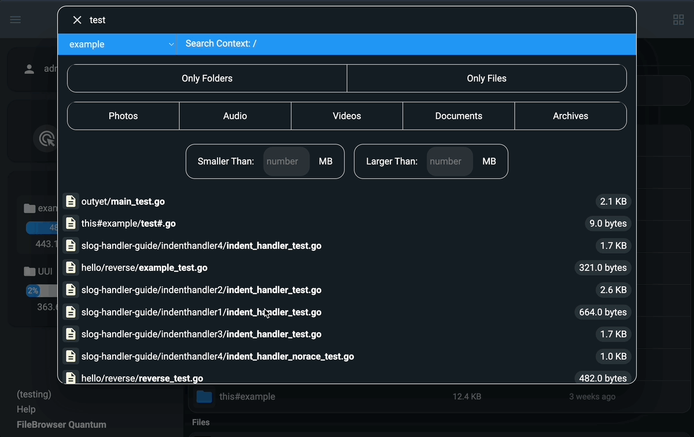Select the Photos filter
Image resolution: width=694 pixels, height=437 pixels.
point(123,116)
